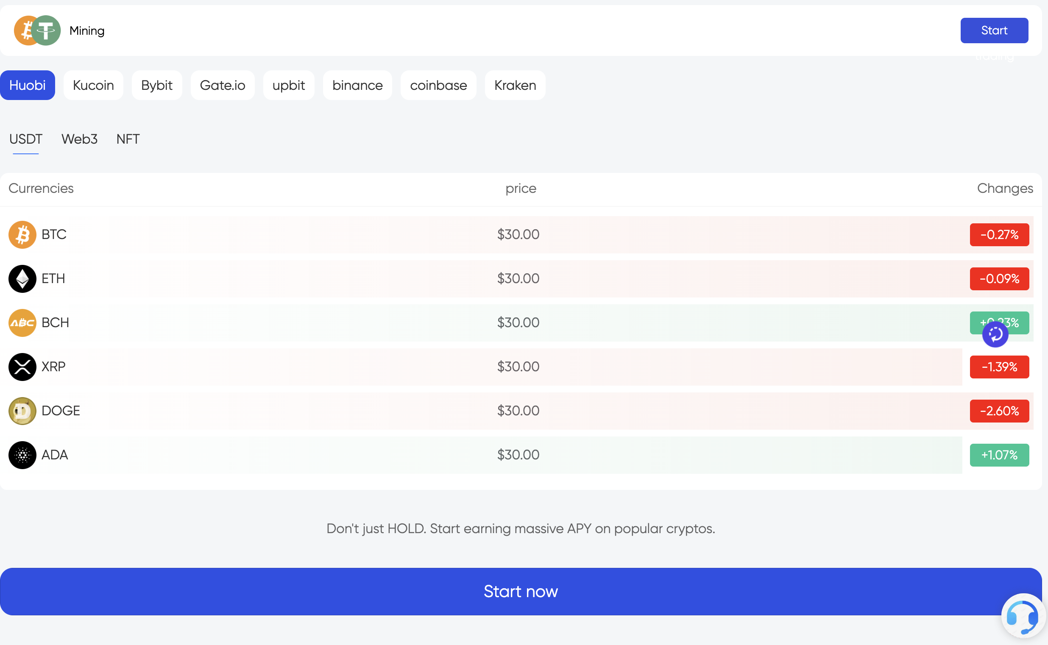Click the -2.60% change badge for DOGE
Image resolution: width=1048 pixels, height=645 pixels.
tap(999, 411)
